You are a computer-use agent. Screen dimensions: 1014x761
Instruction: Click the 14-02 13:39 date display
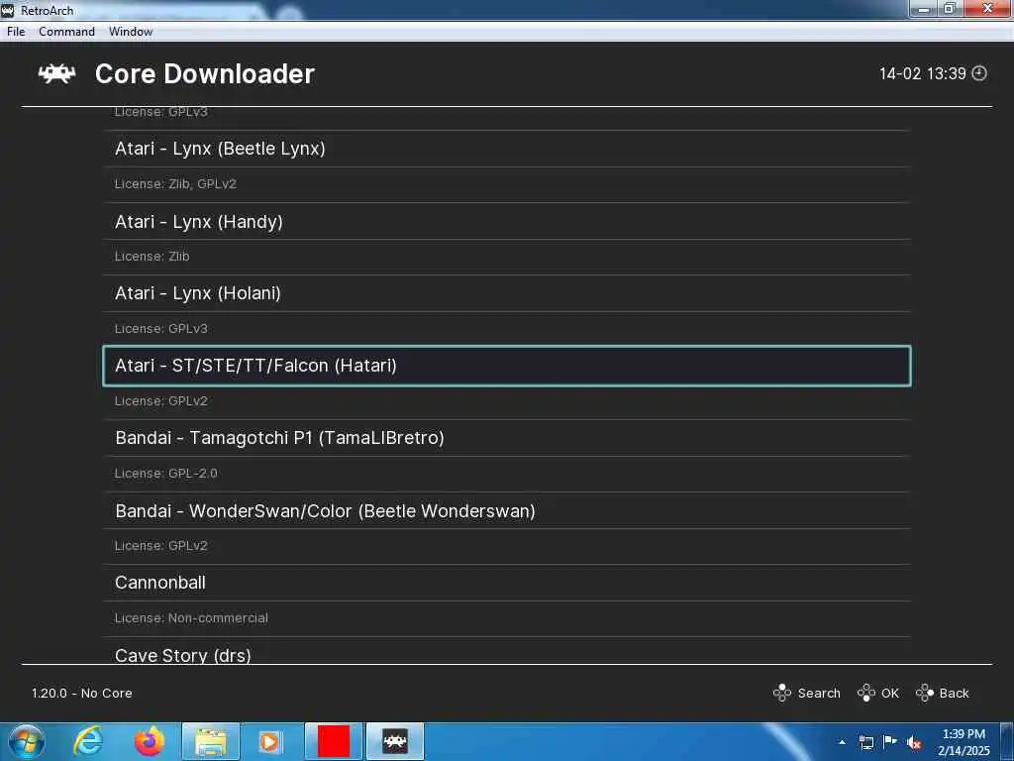tap(922, 73)
